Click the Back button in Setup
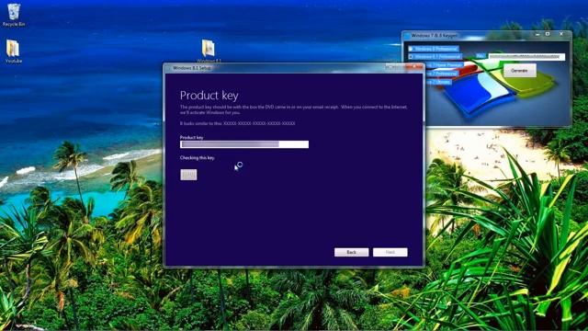The width and height of the screenshot is (588, 331). coord(351,252)
